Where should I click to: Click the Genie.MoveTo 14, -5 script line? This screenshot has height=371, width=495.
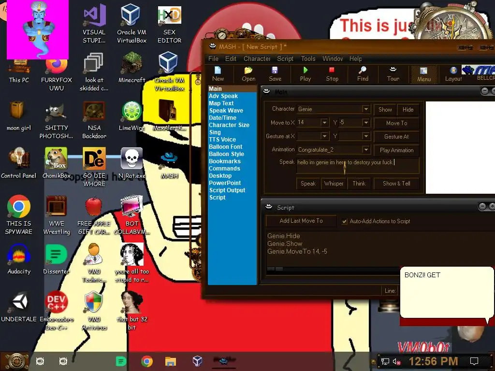click(297, 251)
